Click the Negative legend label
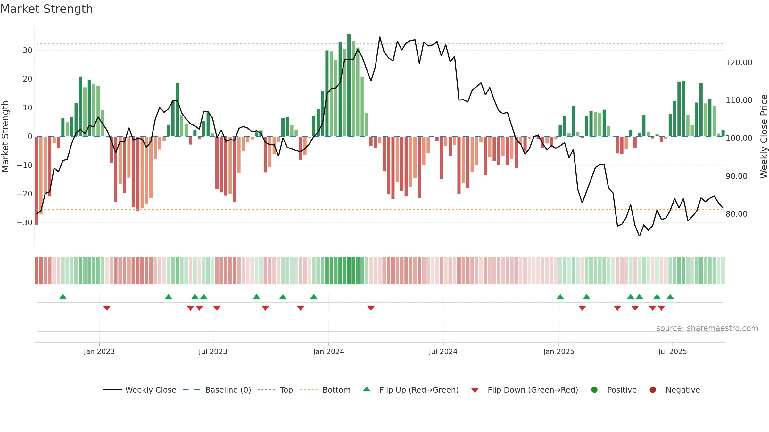Image resolution: width=769 pixels, height=432 pixels. point(683,390)
